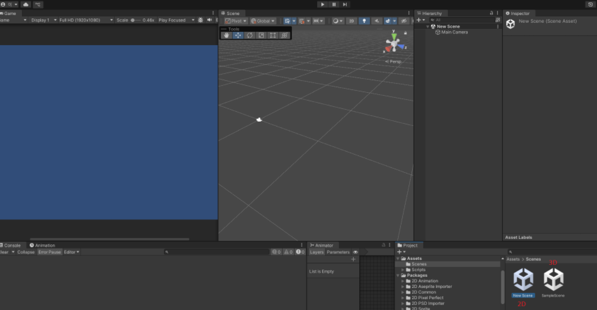This screenshot has height=310, width=597.
Task: Toggle Error Pause in Console
Action: [50, 252]
